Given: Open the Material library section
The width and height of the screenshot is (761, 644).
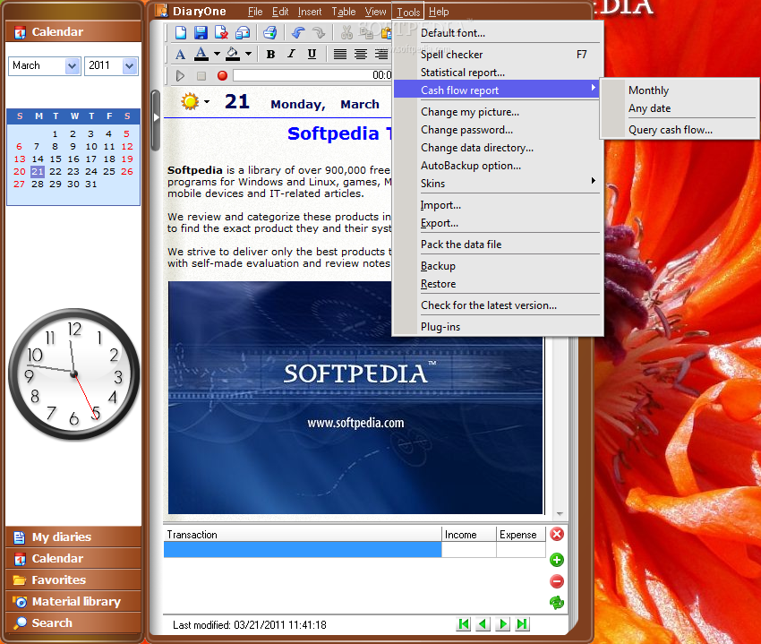Looking at the screenshot, I should click(x=73, y=601).
